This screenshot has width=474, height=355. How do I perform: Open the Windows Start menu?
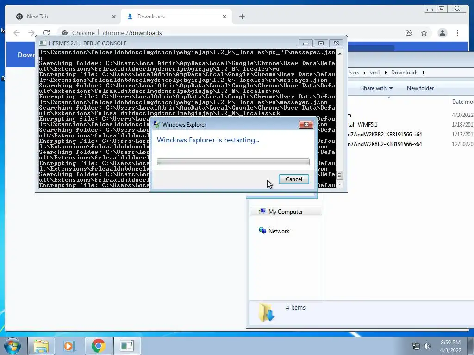12,346
